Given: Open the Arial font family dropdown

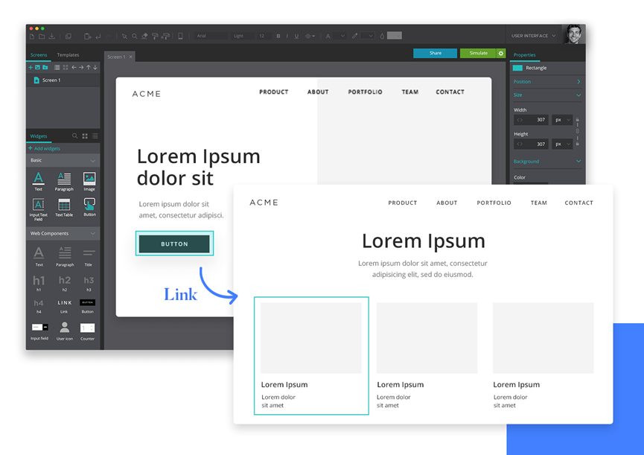Looking at the screenshot, I should coord(211,36).
